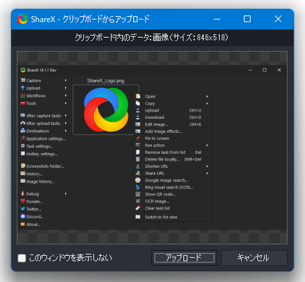Screen dimensions: 305x282
Task: Expand the Destinations submenu arrow in the preview
Action: pyautogui.click(x=66, y=131)
